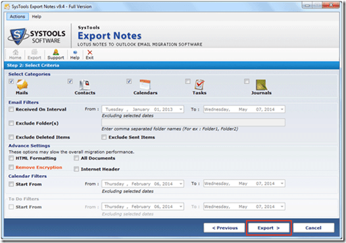Click the Advance Settings heading
Viewport: 346px width, 243px height.
pos(30,146)
